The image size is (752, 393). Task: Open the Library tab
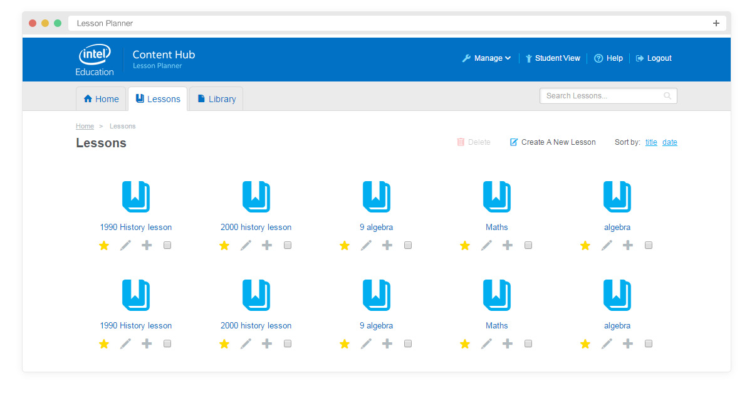[x=216, y=99]
